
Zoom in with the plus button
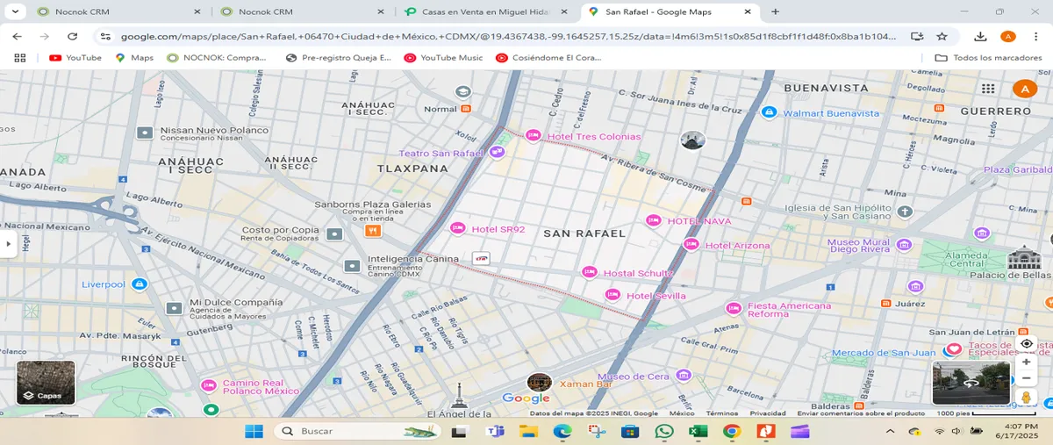(x=1026, y=362)
